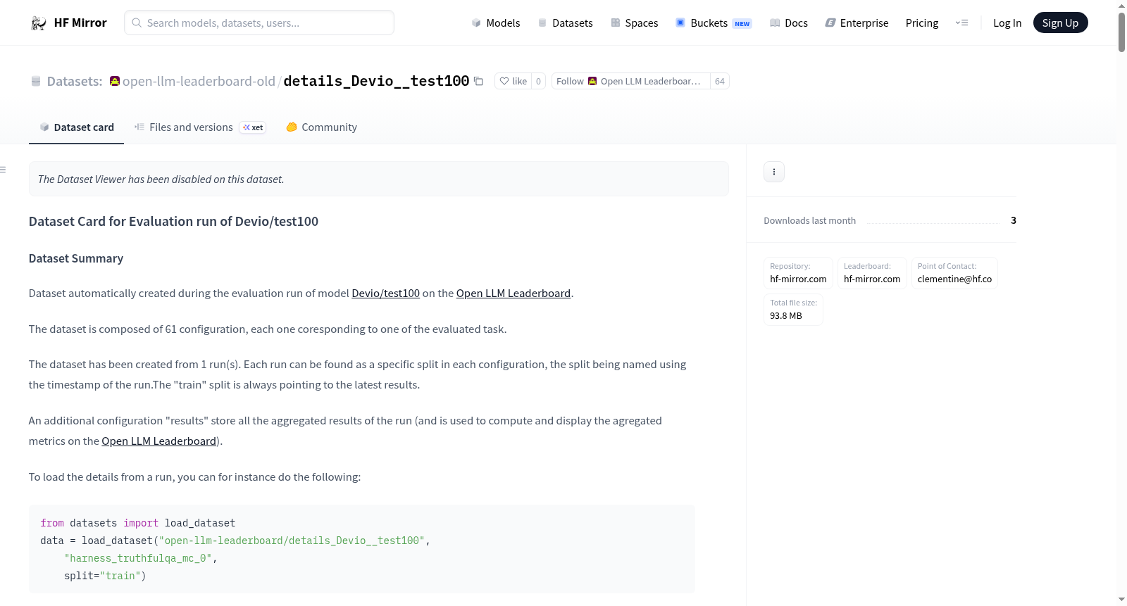Open the Enterprise page
Image resolution: width=1127 pixels, height=606 pixels.
[857, 23]
